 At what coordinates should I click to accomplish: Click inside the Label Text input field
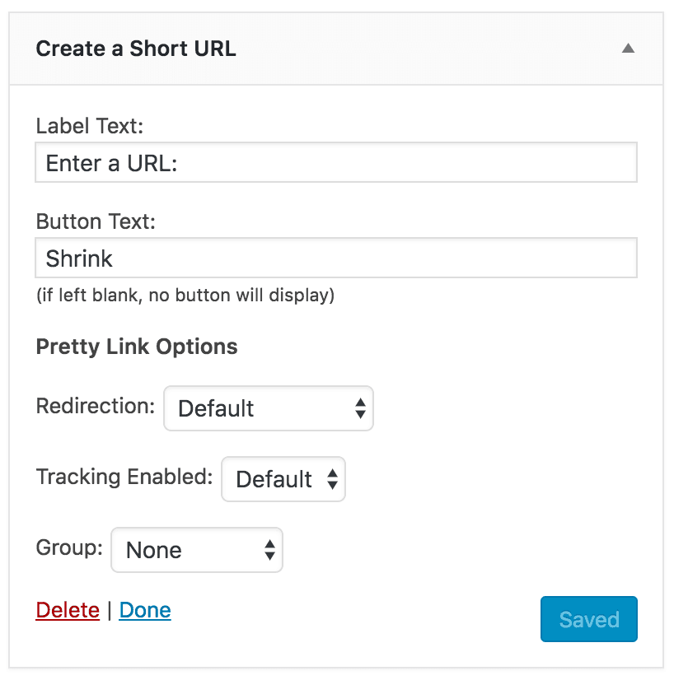tap(336, 162)
